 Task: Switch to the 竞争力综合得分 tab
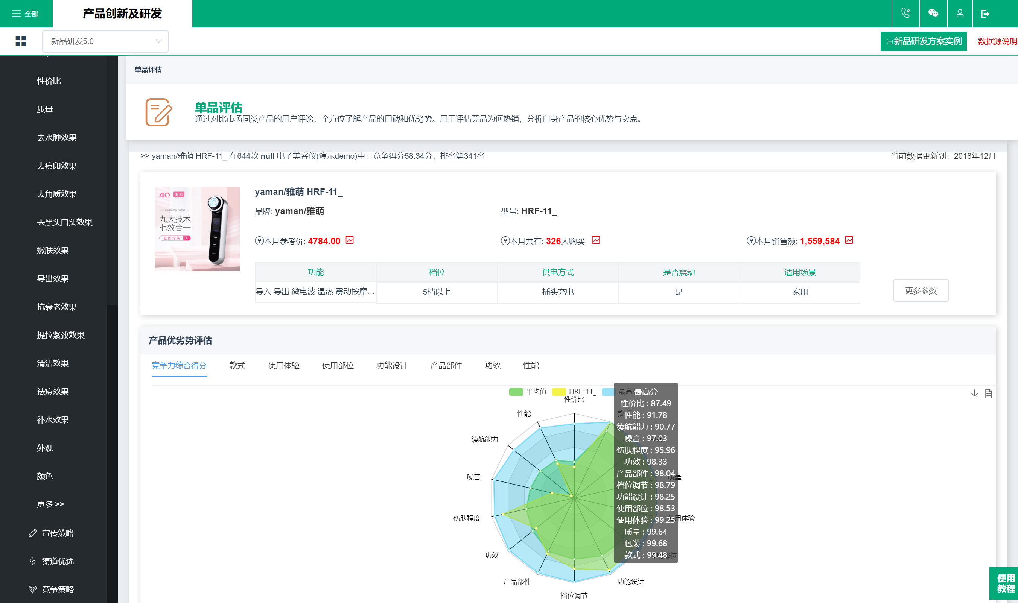(x=179, y=365)
